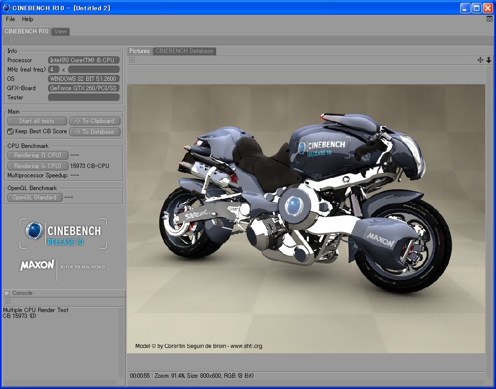Click the empty Tester field

click(83, 97)
